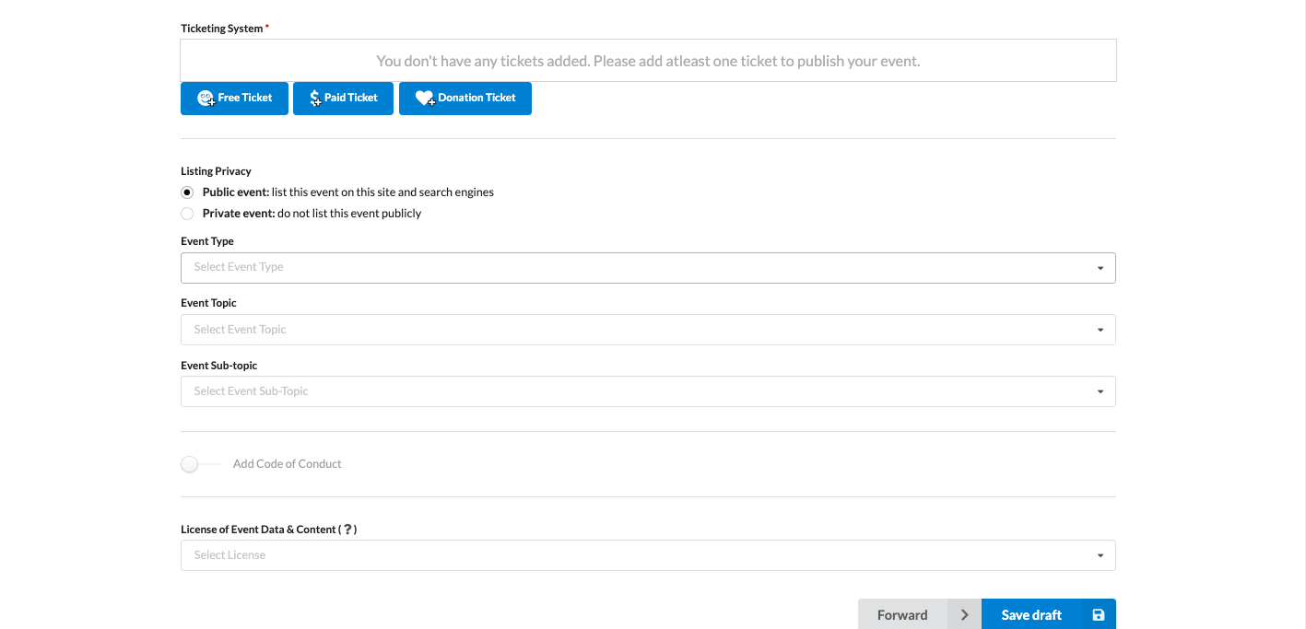Click the floppy disk save icon
The height and width of the screenshot is (629, 1306).
coord(1098,614)
